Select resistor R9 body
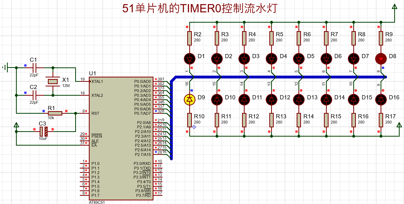The image size is (404, 204). click(x=381, y=38)
